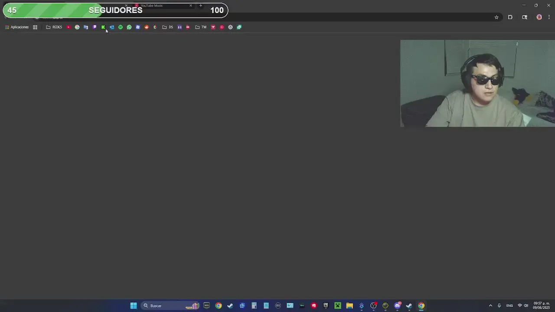Click the webcam overlay thumbnail

477,83
